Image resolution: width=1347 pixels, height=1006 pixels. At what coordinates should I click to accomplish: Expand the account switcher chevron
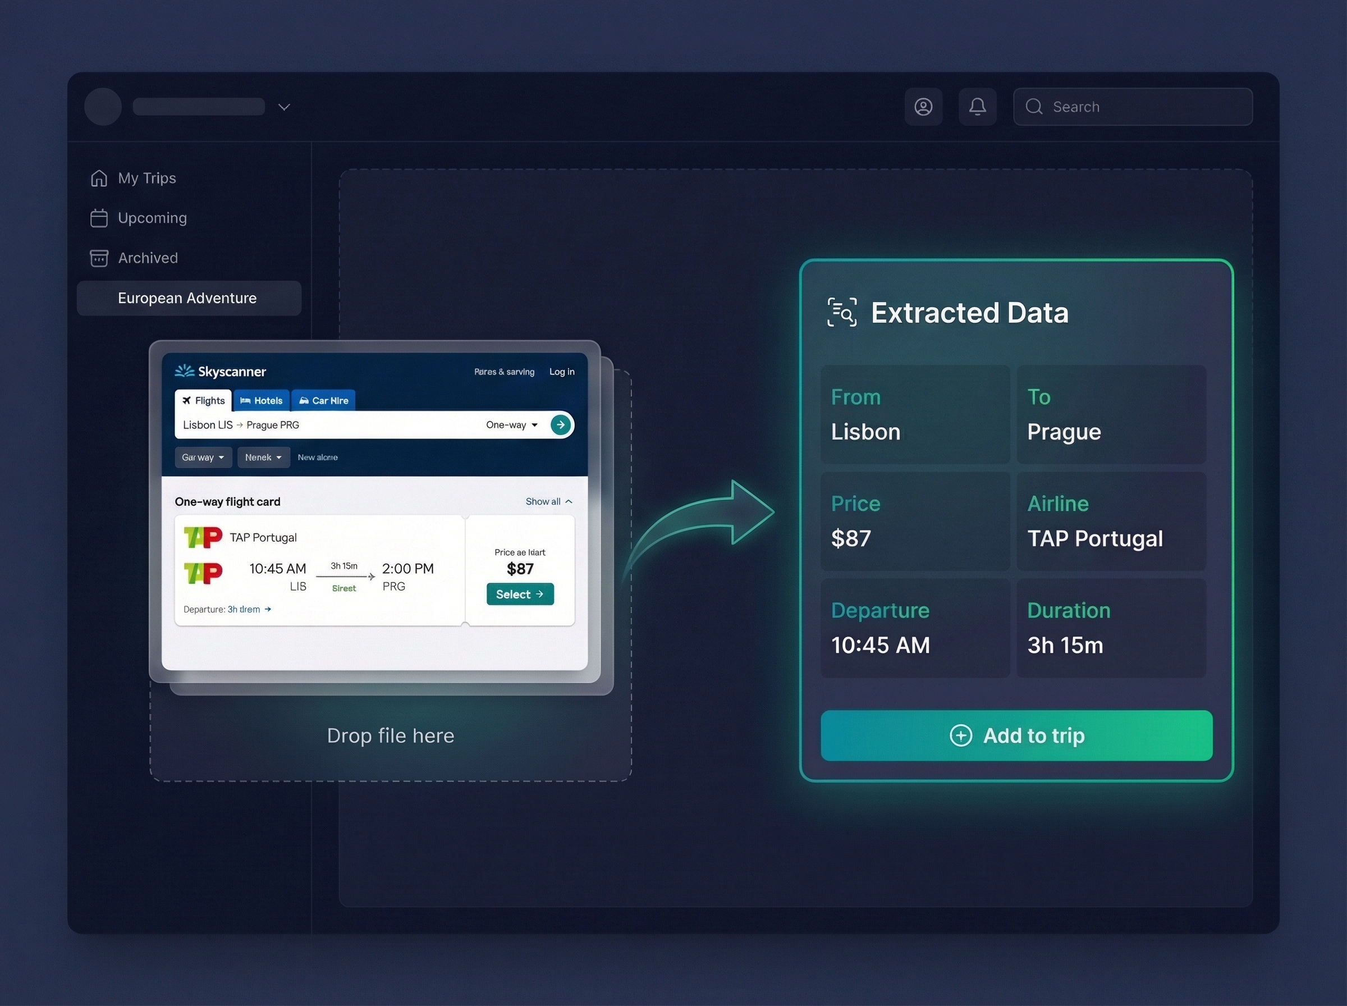[283, 107]
